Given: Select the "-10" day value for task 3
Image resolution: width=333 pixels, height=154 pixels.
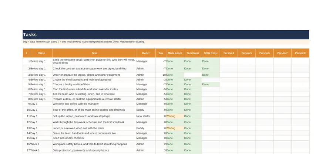Looking at the screenshot, I should tap(161, 75).
